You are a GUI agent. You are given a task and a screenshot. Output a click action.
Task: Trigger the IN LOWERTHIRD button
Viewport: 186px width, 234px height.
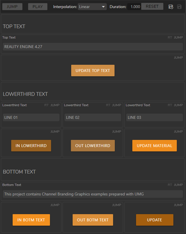click(31, 146)
